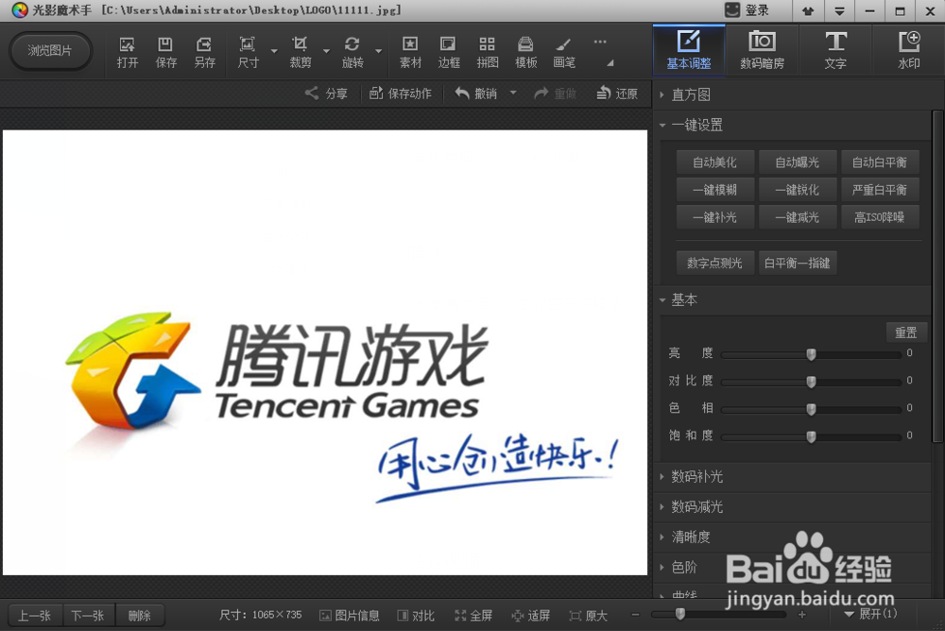
Task: Apply 高ISO降噪 noise reduction
Action: click(879, 217)
